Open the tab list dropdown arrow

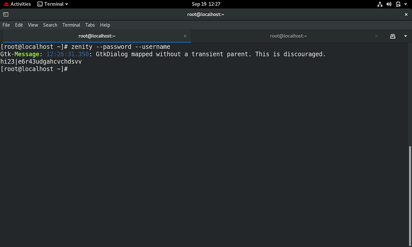pos(406,36)
